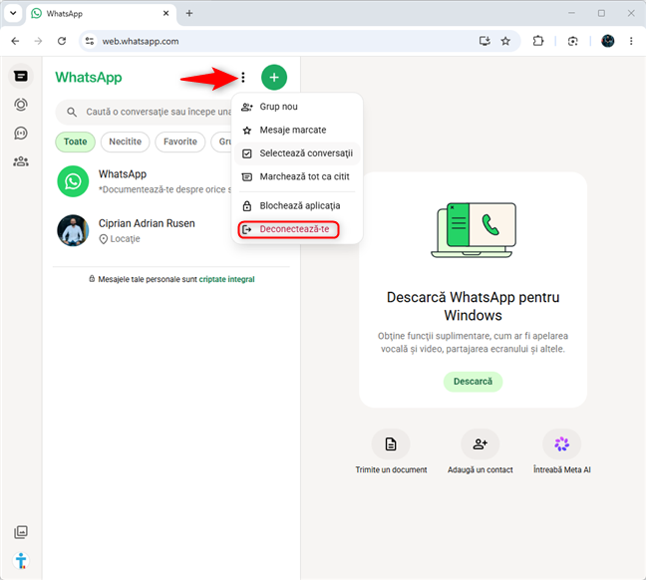The image size is (646, 580).
Task: Click the Adaugă un contact label
Action: (480, 469)
